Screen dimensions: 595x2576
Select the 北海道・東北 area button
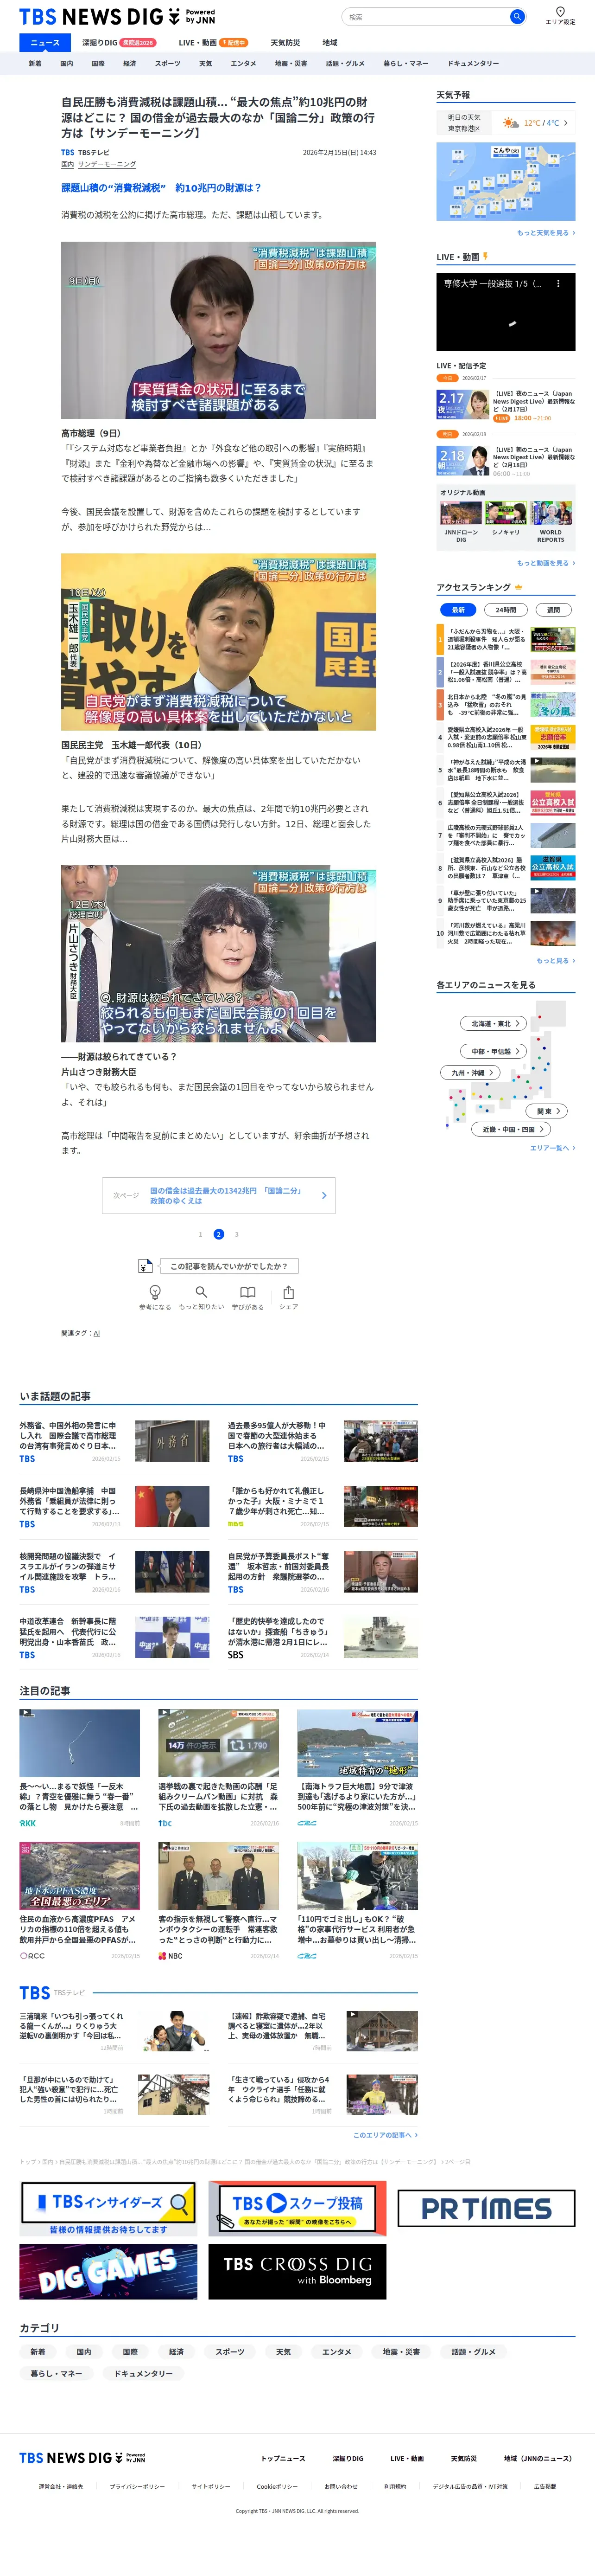point(493,1023)
